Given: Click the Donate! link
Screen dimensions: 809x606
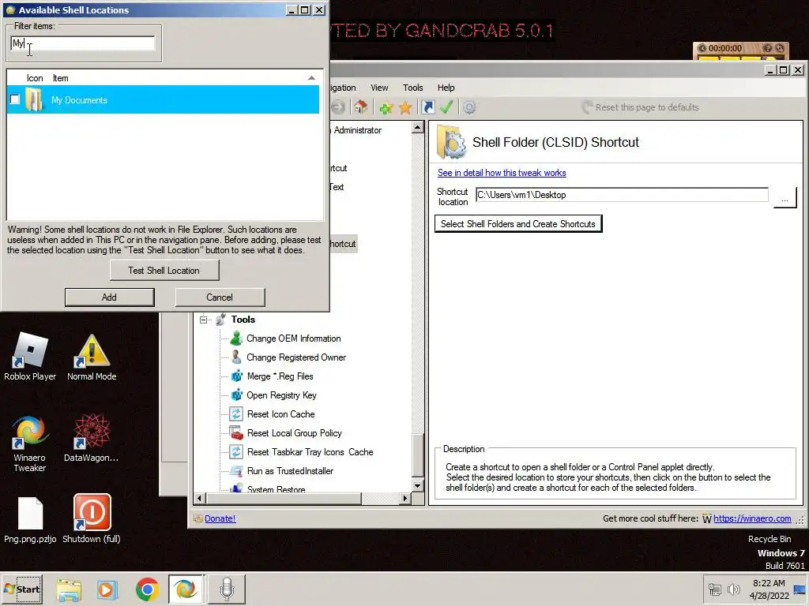Looking at the screenshot, I should [220, 518].
